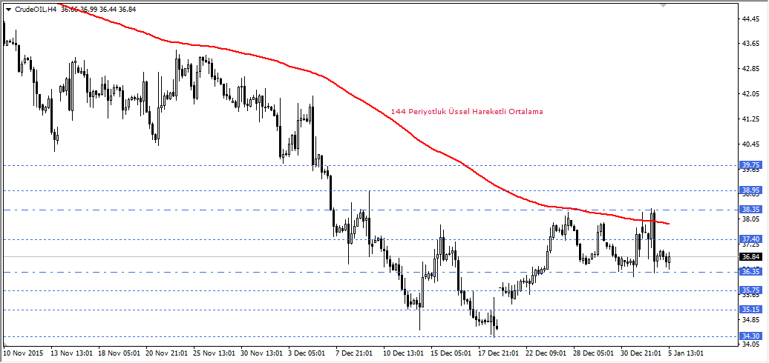Image resolution: width=769 pixels, height=363 pixels.
Task: Select the 3 Dec 05:01 time label
Action: 305,353
